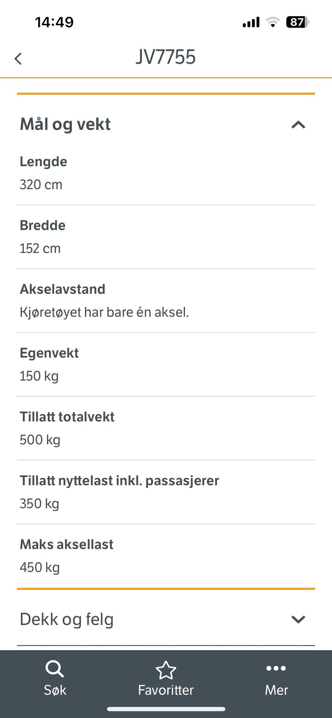Tap the clock time in status bar
Screen dimensions: 332x718
pyautogui.click(x=54, y=22)
